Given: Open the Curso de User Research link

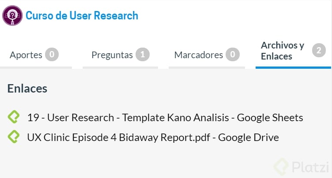Looking at the screenshot, I should 82,16.
